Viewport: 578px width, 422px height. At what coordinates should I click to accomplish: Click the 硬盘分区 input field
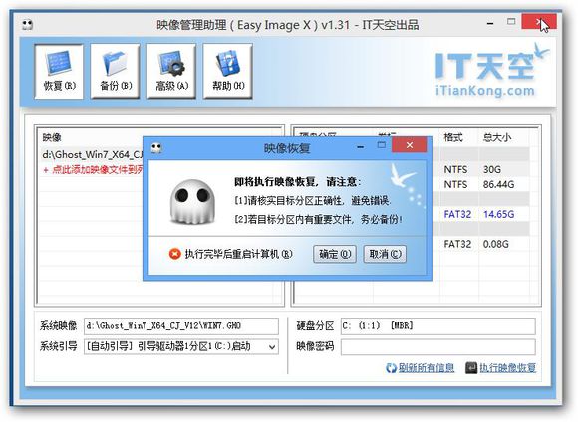(x=437, y=326)
